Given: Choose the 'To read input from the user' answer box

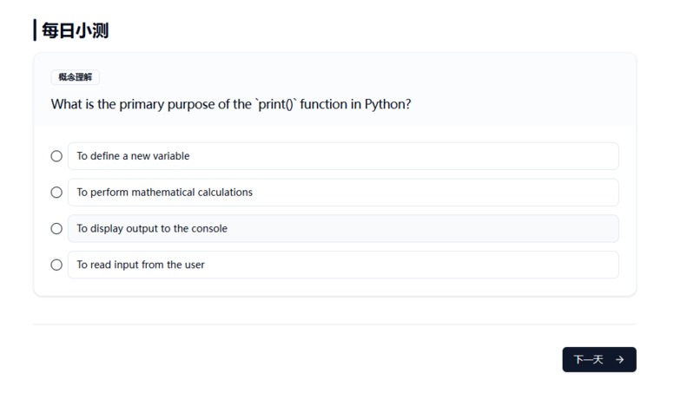Looking at the screenshot, I should [x=343, y=265].
